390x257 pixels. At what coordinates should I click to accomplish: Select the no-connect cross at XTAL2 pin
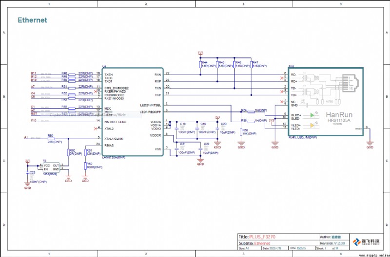coord(95,128)
